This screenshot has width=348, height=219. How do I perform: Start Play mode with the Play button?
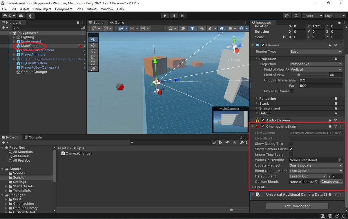tap(165, 16)
